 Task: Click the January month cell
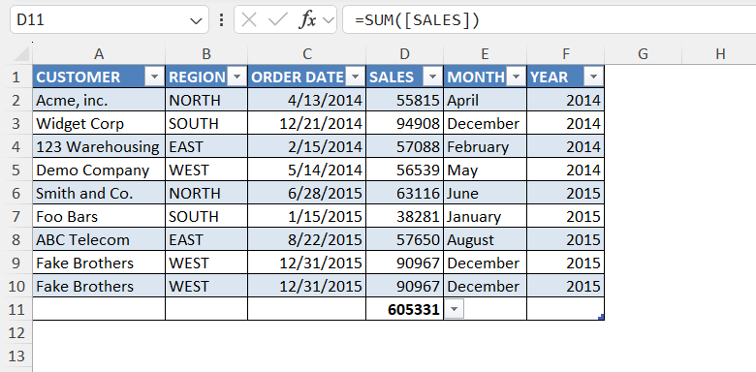click(485, 216)
